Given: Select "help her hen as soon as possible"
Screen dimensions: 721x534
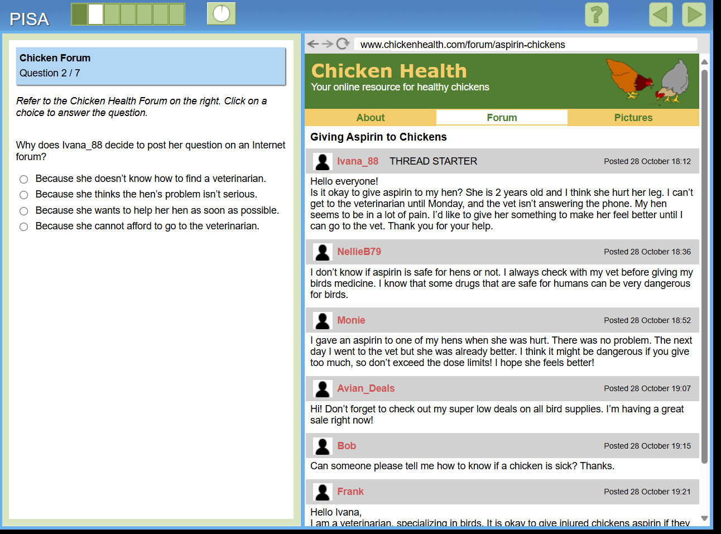Looking at the screenshot, I should point(24,211).
